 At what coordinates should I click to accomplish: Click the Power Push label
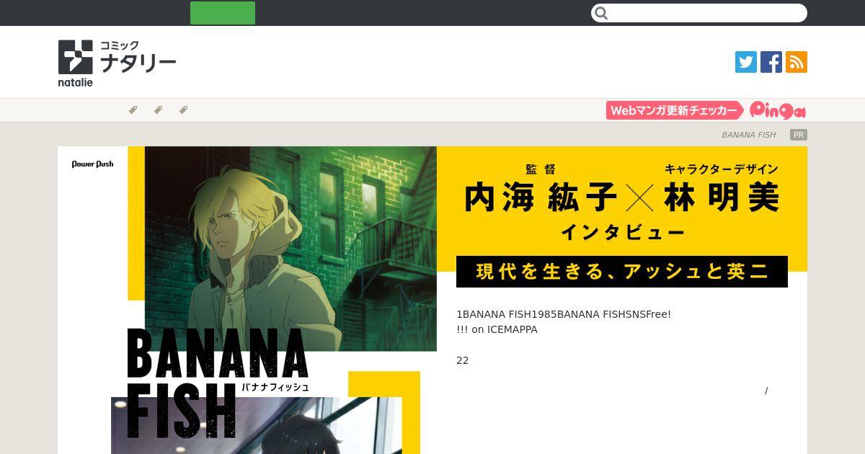point(92,164)
